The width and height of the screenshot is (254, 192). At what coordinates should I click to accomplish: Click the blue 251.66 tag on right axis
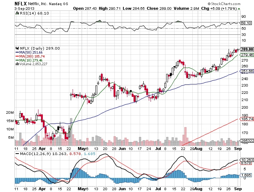(247, 71)
